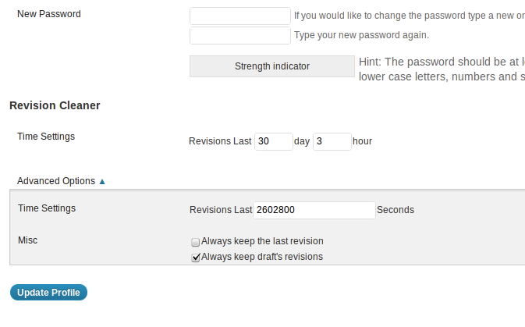
Task: Click the Update Profile button
Action: click(x=48, y=293)
